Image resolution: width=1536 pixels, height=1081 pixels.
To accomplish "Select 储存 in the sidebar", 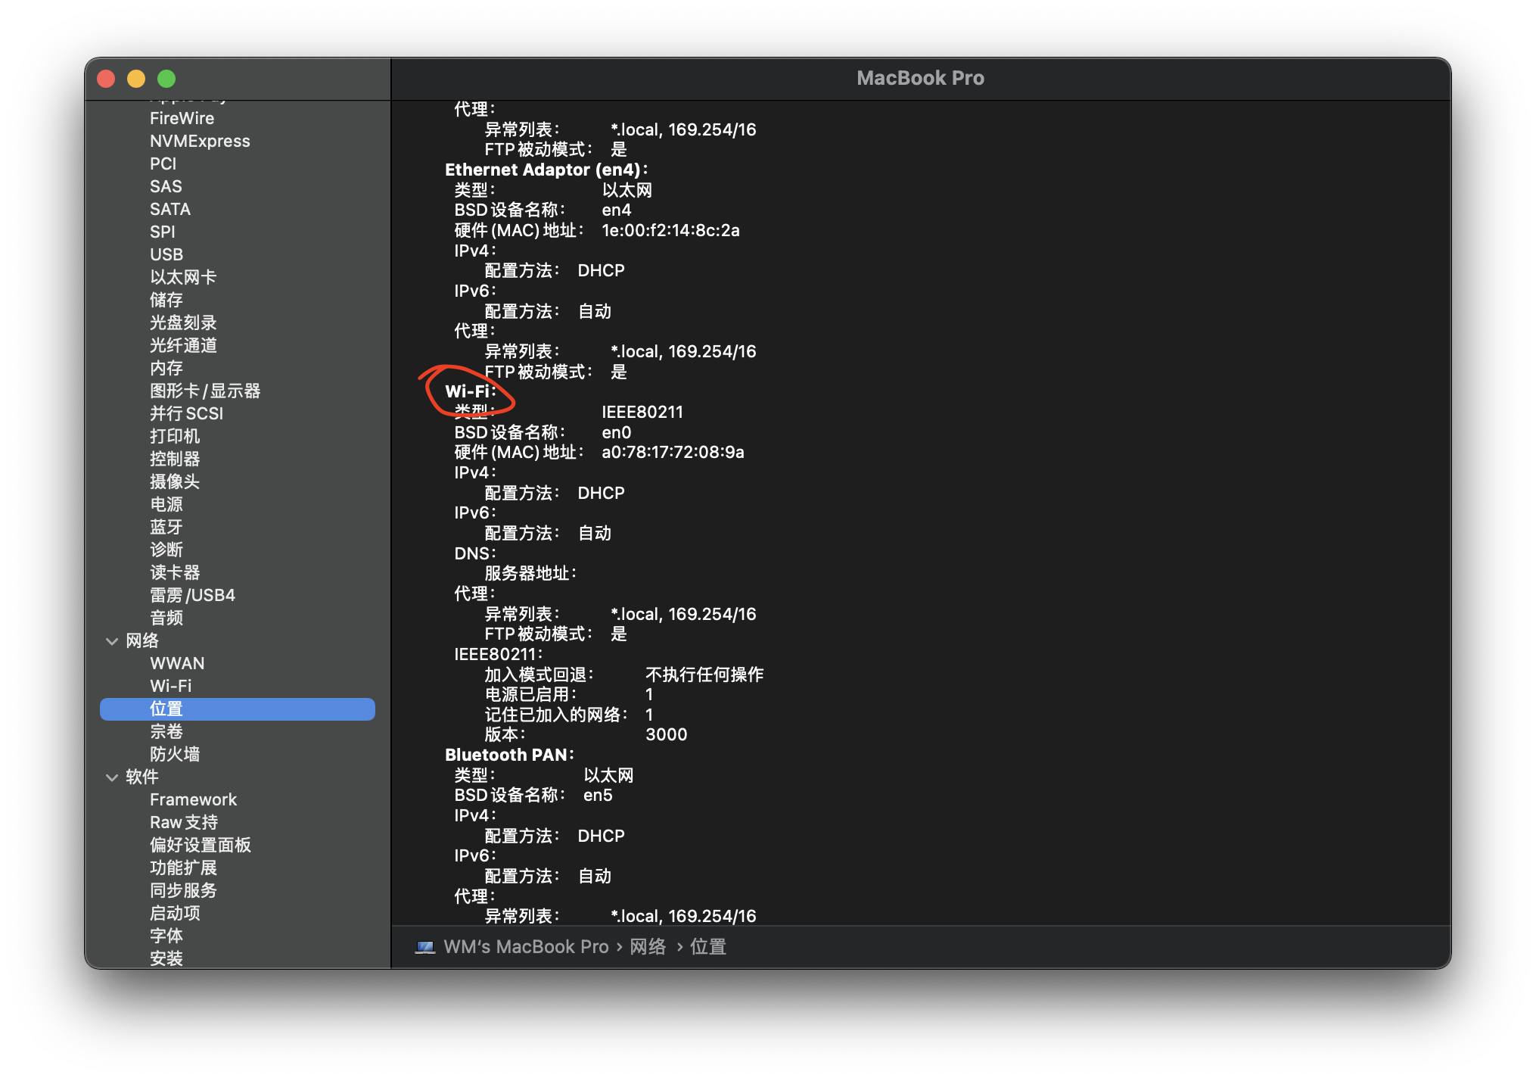I will (x=166, y=300).
